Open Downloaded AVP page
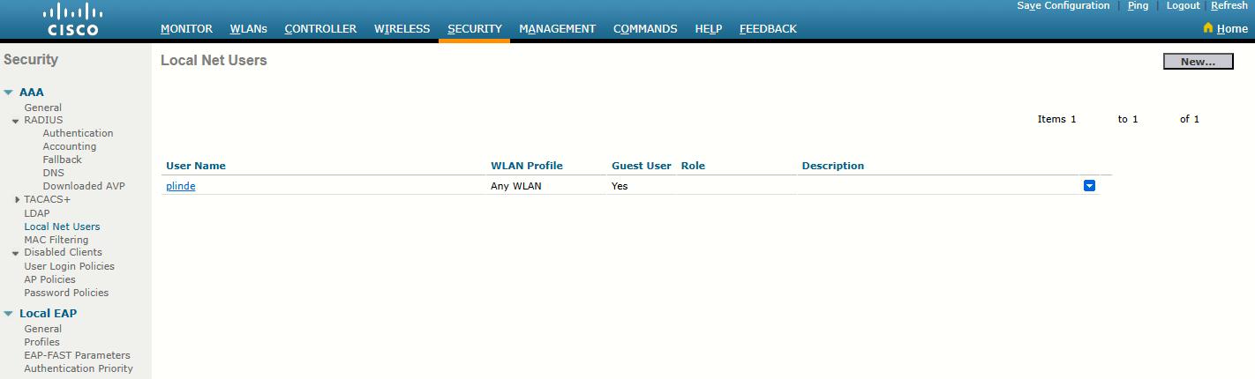 (x=84, y=186)
